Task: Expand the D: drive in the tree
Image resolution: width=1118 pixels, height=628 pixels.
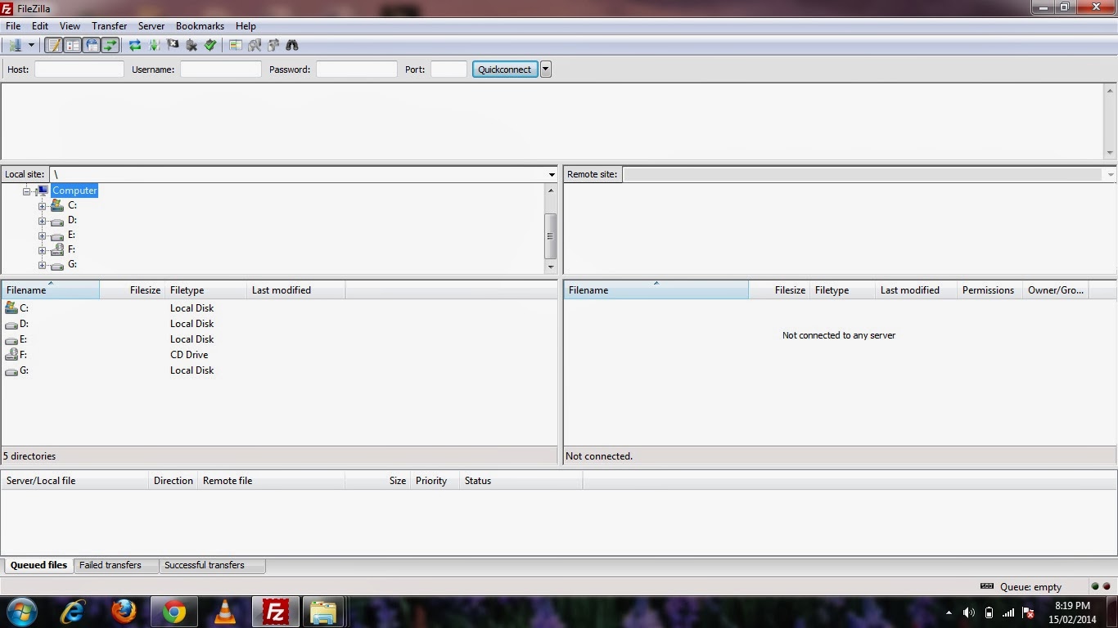Action: pos(42,221)
